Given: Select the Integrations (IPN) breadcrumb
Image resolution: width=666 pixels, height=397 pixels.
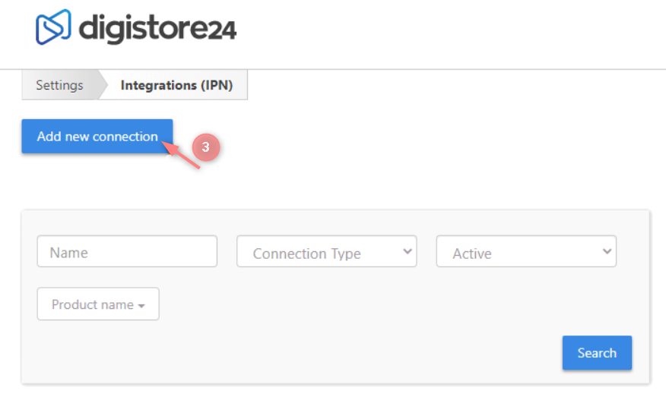Looking at the screenshot, I should pos(176,85).
